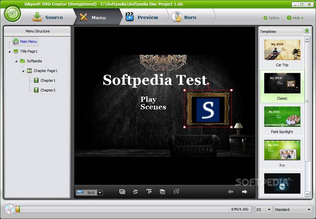The width and height of the screenshot is (316, 219).
Task: Select Title Page1 tree node
Action: pyautogui.click(x=29, y=51)
